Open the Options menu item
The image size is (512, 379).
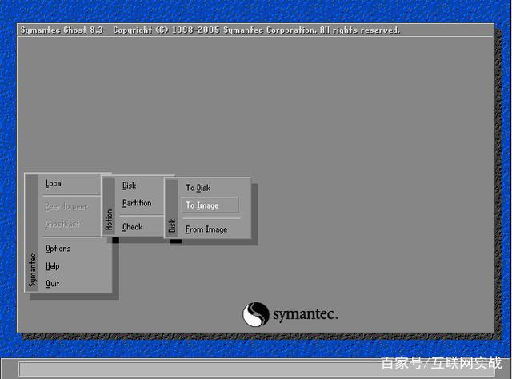coord(58,249)
